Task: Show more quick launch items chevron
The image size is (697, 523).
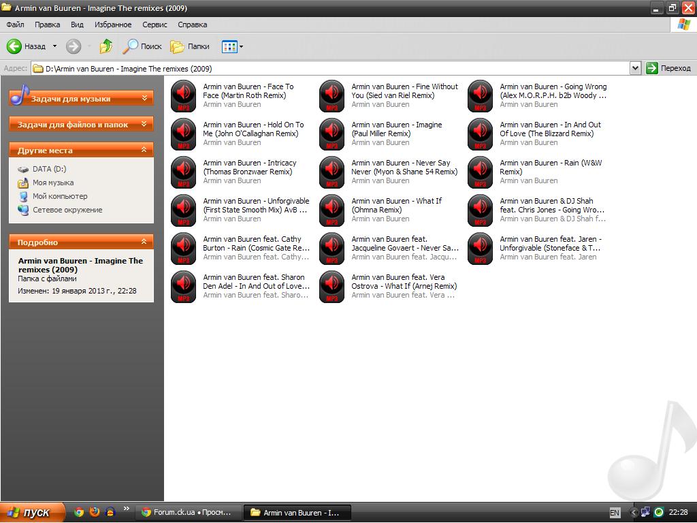Action: [x=126, y=508]
